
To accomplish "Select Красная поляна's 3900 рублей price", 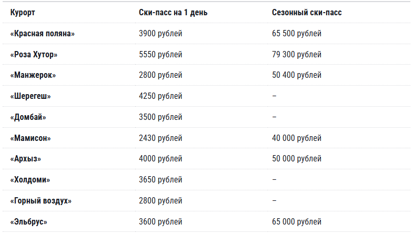I will (160, 34).
